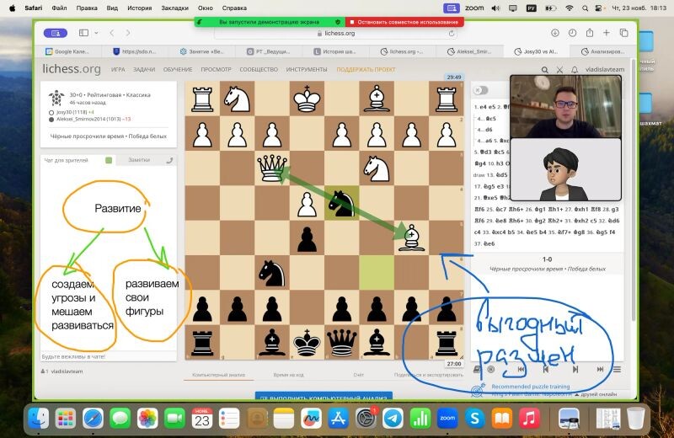Expand Safari sidebar options chevron
The width and height of the screenshot is (674, 438).
click(x=97, y=33)
